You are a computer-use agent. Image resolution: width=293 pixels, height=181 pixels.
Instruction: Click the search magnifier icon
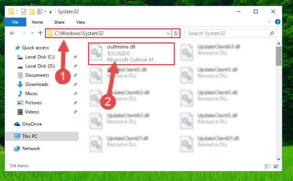272,33
